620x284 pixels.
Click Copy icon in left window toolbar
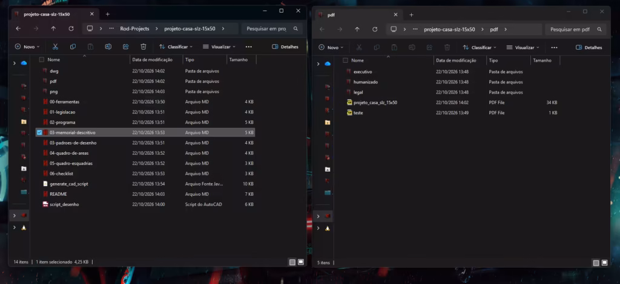tap(73, 47)
